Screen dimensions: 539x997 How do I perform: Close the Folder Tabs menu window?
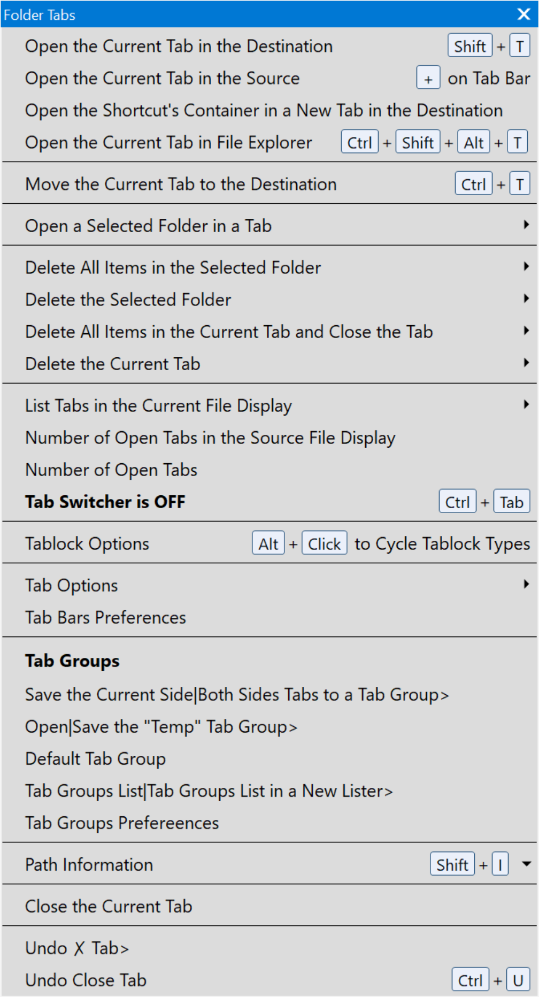(524, 14)
